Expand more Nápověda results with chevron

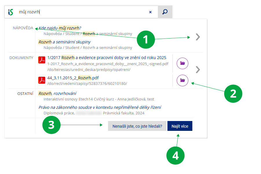198,37
